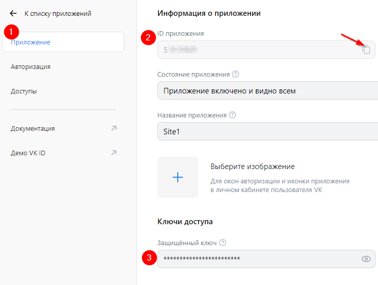Go to the 'Авторизация' sidebar section

click(x=31, y=67)
